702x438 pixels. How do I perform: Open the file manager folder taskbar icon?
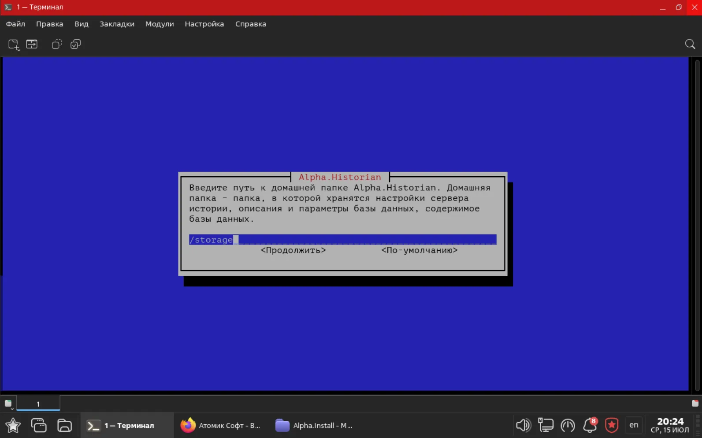64,425
